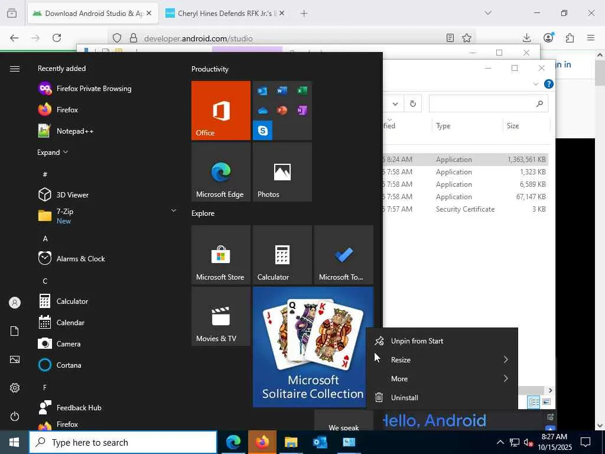
Task: Open the Microsoft Edge tile
Action: [x=221, y=172]
